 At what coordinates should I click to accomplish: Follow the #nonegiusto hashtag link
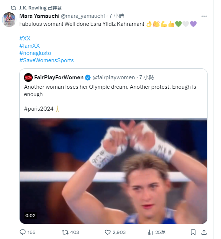tap(35, 53)
